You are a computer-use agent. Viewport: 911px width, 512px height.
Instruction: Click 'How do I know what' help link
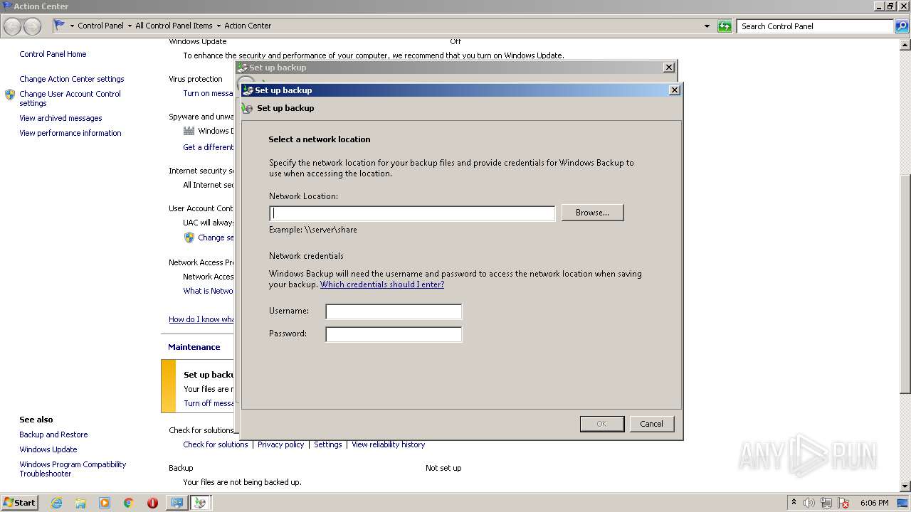point(201,319)
